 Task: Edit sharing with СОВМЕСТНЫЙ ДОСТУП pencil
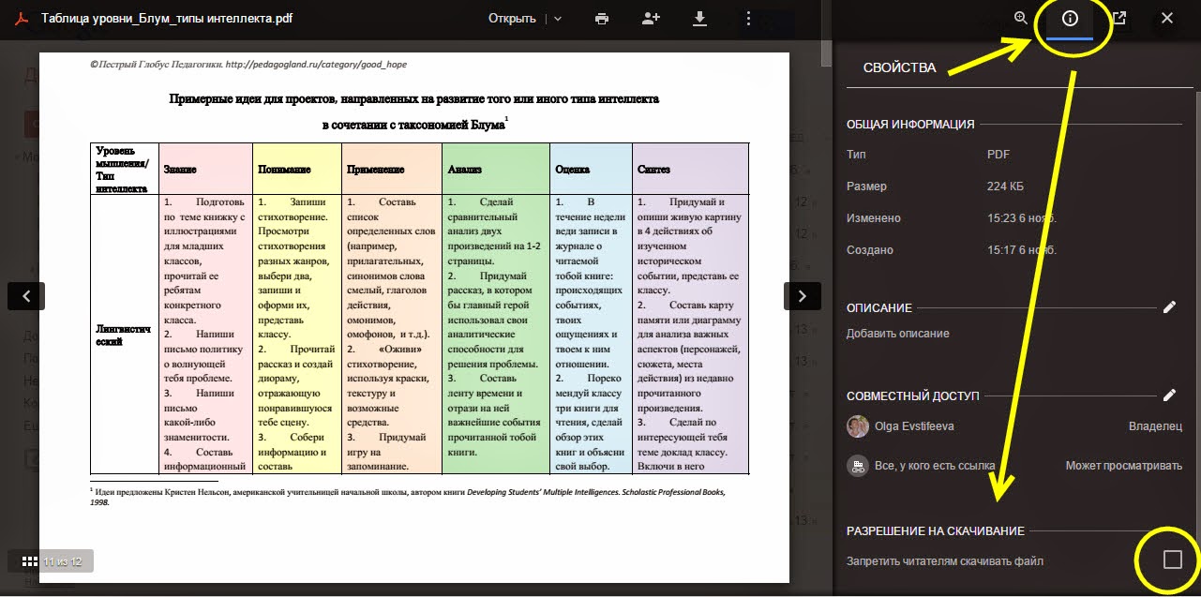1169,396
